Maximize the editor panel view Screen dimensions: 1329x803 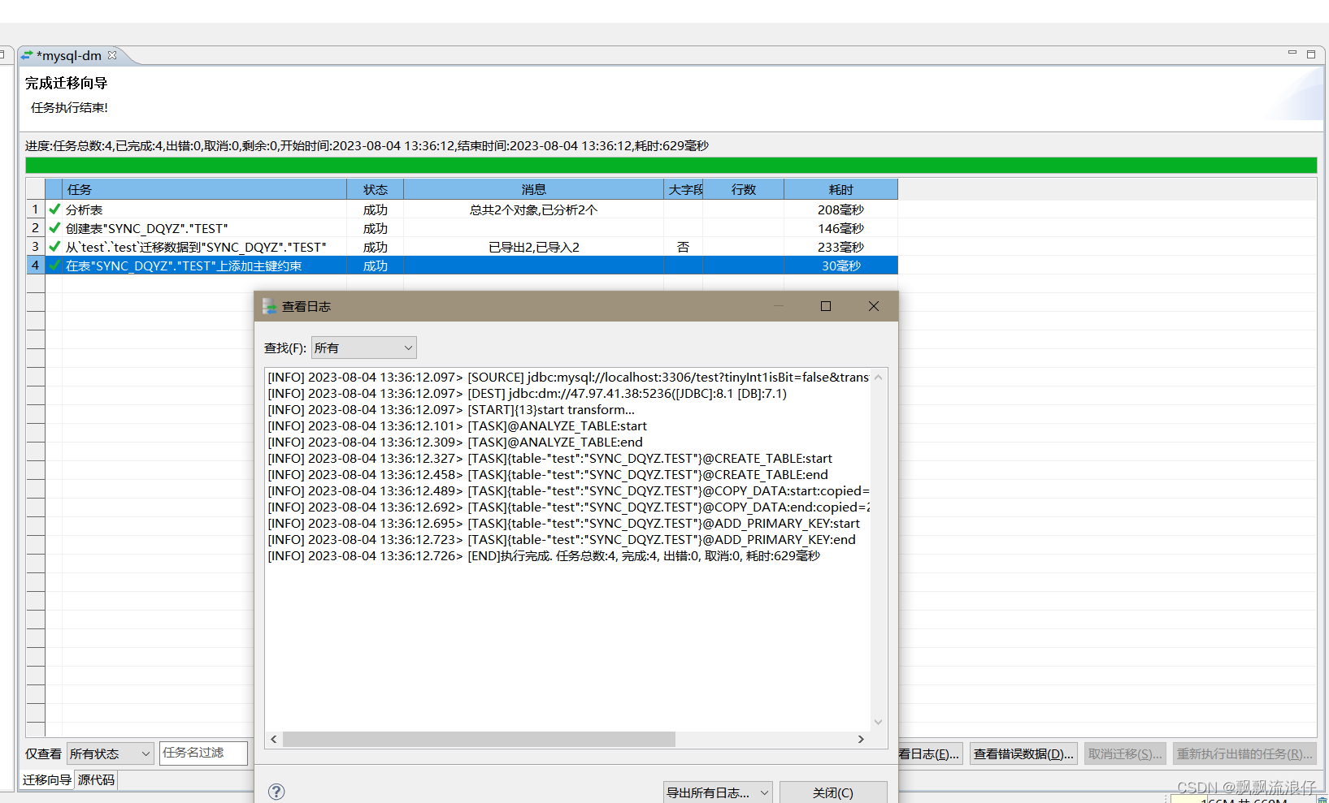1311,54
